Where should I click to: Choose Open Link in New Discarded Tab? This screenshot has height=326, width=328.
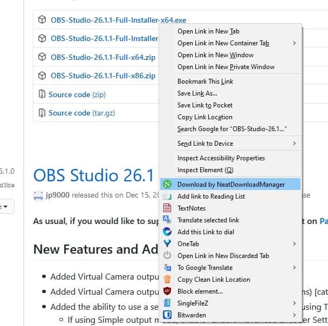(230, 255)
